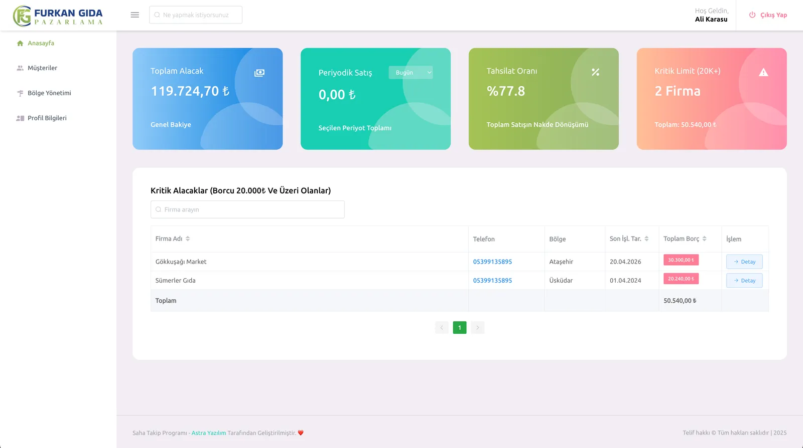Screen dimensions: 803x448
Task: Open the Bugün period dropdown
Action: tap(411, 73)
